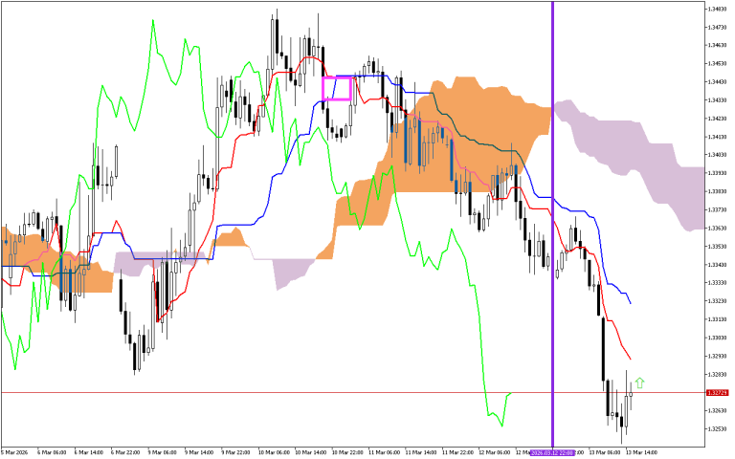
Task: Click the 1.34430 price axis label
Action: tap(718, 82)
